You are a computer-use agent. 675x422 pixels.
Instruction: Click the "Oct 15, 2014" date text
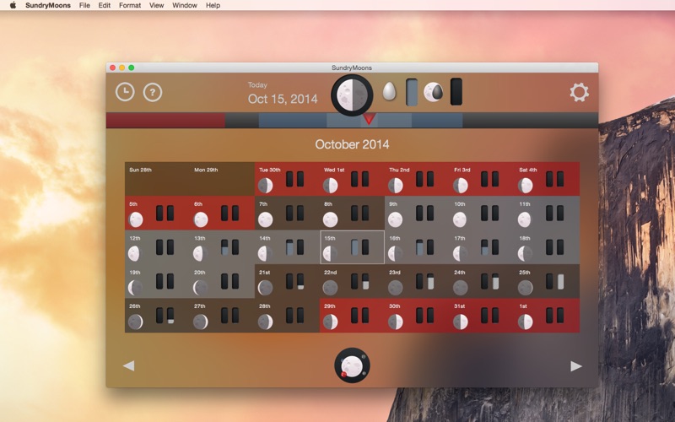pos(283,99)
